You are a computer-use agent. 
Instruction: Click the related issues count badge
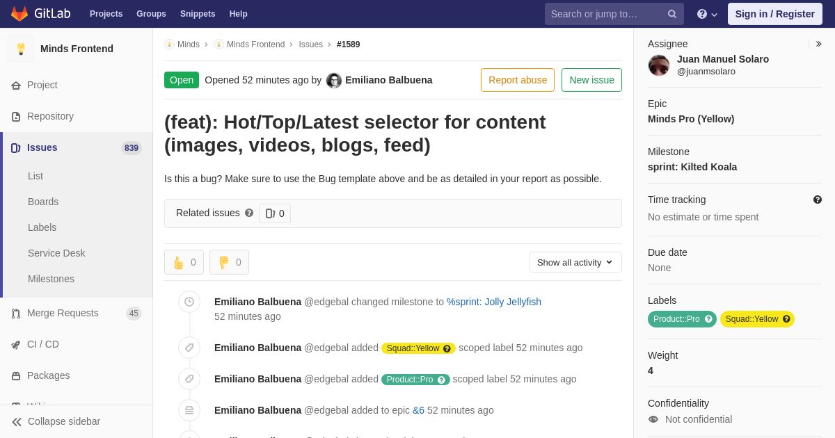(275, 213)
